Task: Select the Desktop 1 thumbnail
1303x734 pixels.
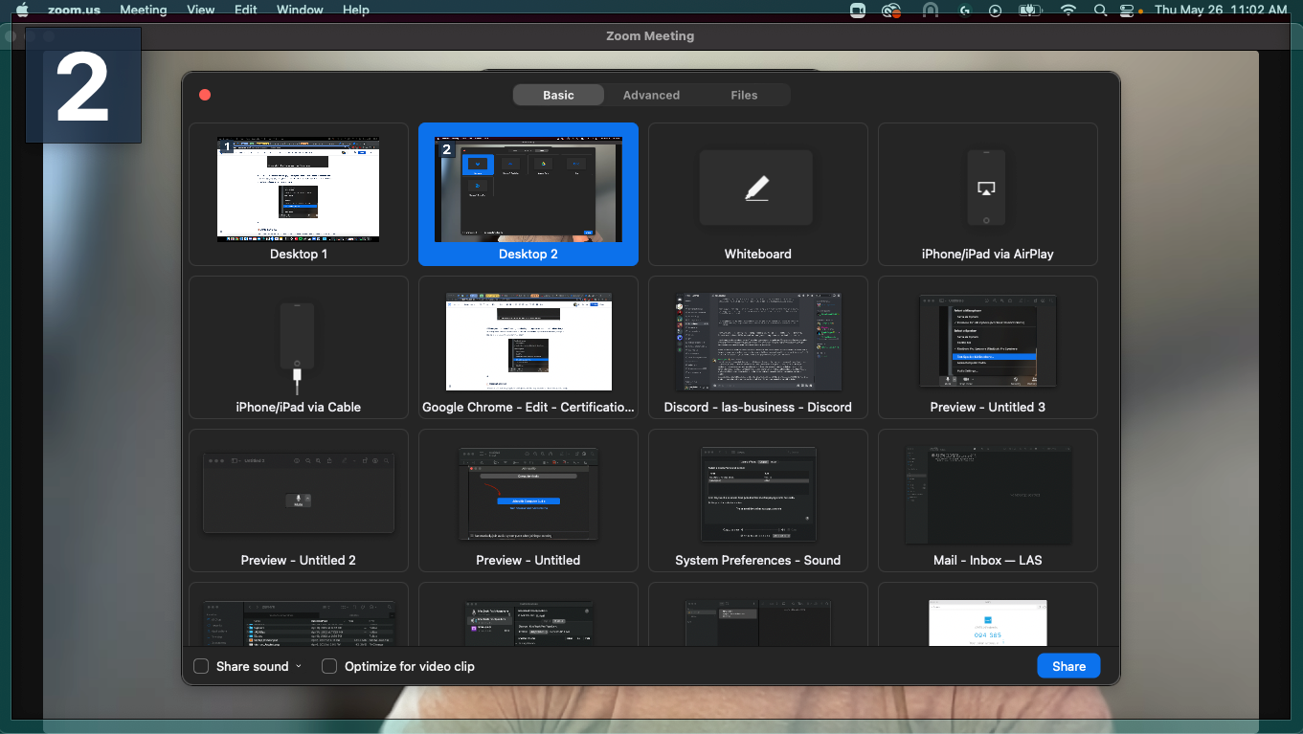Action: [299, 194]
